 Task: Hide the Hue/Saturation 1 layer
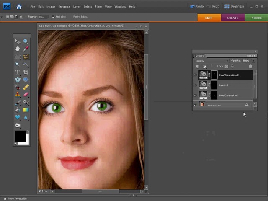[x=195, y=95]
